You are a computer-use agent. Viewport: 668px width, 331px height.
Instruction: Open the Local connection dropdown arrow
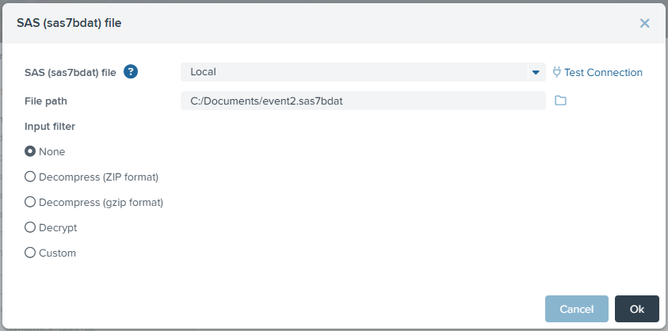pyautogui.click(x=536, y=72)
